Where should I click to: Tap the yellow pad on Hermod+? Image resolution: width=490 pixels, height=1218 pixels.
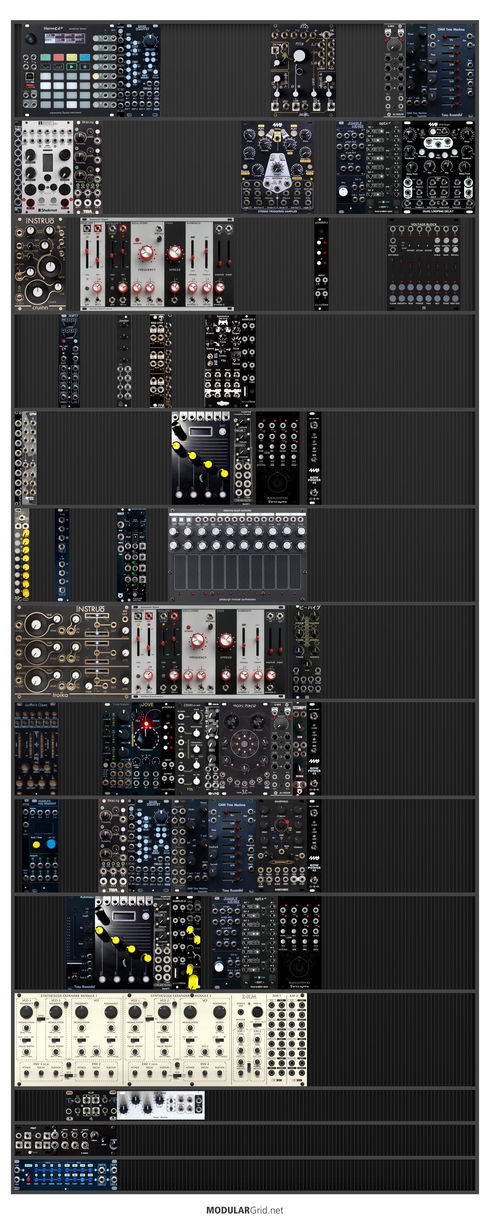click(x=71, y=57)
